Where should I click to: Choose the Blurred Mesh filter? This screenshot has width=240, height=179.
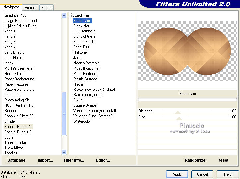pos(84,42)
